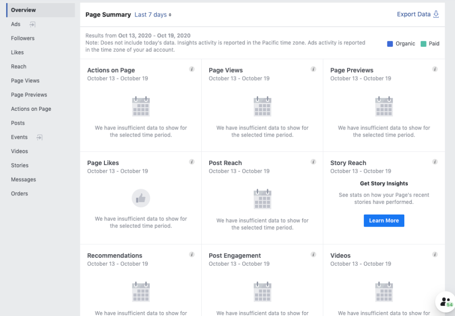Open Ads in the sidebar
This screenshot has width=455, height=316.
pos(16,24)
